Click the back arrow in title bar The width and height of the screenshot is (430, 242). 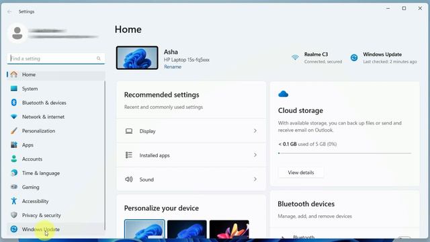(x=9, y=11)
